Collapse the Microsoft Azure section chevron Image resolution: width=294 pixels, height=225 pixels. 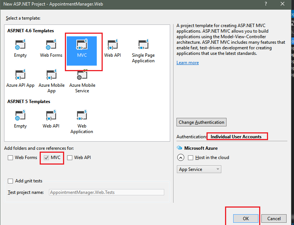coord(181,158)
